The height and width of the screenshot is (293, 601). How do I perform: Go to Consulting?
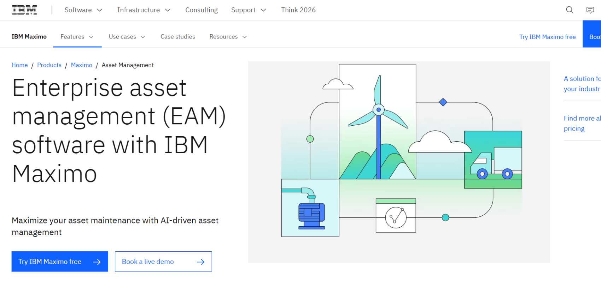(202, 10)
